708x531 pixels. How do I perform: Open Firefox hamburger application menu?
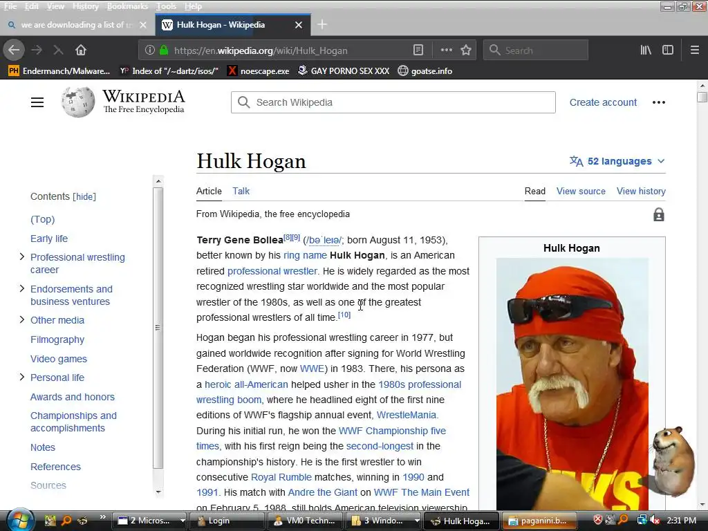(x=694, y=50)
